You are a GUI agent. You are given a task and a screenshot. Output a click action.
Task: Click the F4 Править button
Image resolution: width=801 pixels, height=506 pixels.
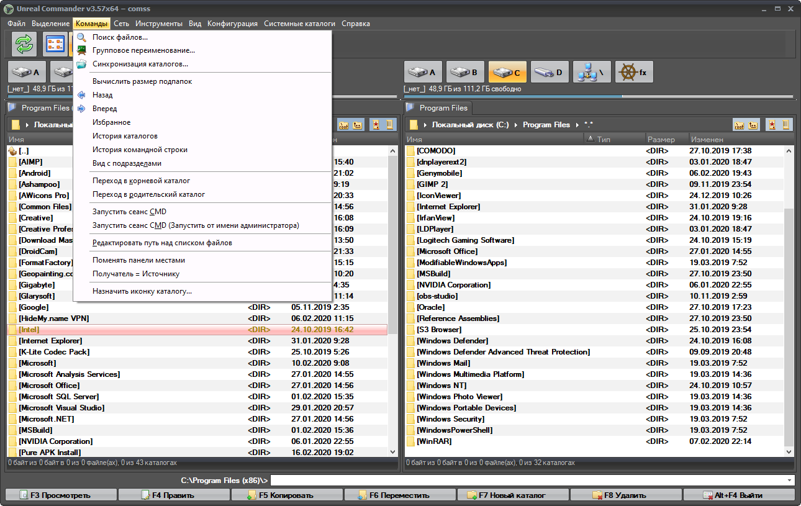coord(174,495)
